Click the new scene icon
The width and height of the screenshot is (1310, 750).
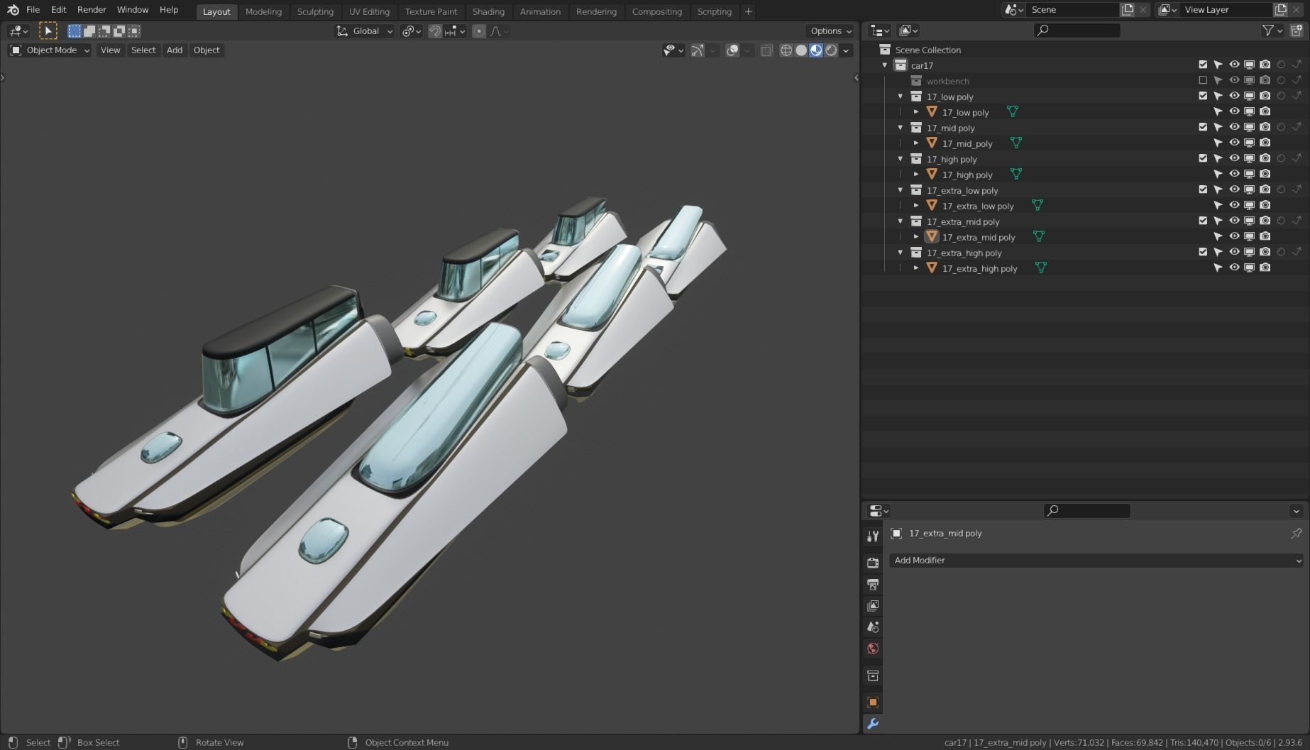[1127, 10]
